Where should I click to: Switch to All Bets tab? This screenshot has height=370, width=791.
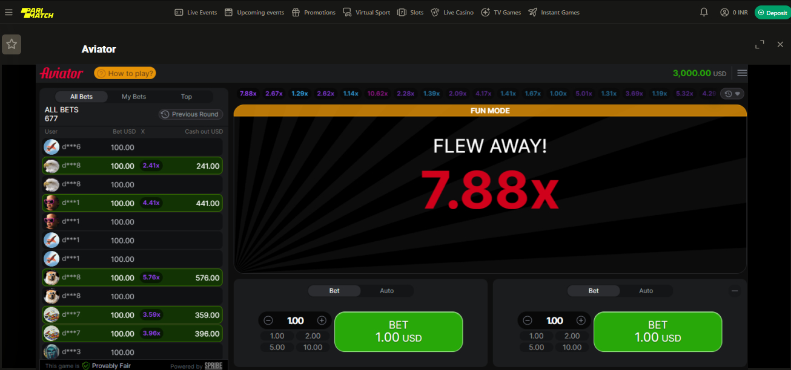coord(82,97)
